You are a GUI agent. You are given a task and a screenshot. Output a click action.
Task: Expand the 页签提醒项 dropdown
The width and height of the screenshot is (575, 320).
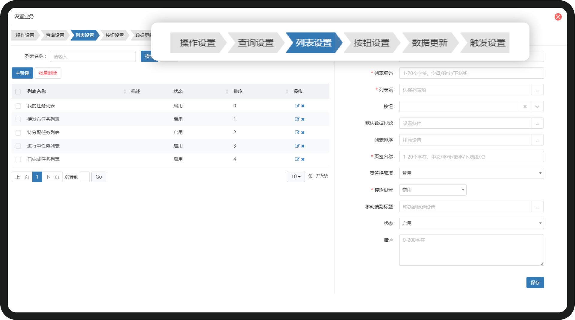(471, 173)
